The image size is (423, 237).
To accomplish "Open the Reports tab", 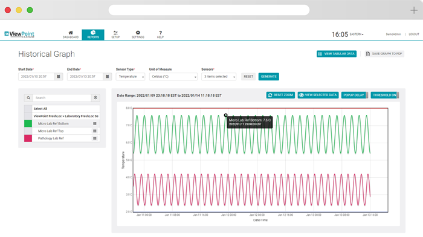I will tap(93, 34).
